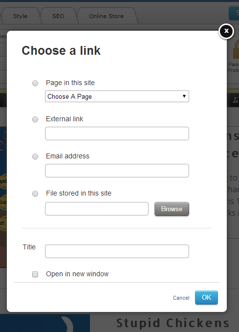This screenshot has width=239, height=332.
Task: Enable Open in new window checkbox
Action: tap(35, 274)
